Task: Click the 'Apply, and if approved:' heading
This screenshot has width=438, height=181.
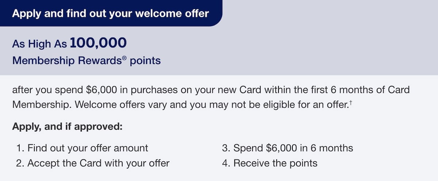Action: [x=67, y=127]
